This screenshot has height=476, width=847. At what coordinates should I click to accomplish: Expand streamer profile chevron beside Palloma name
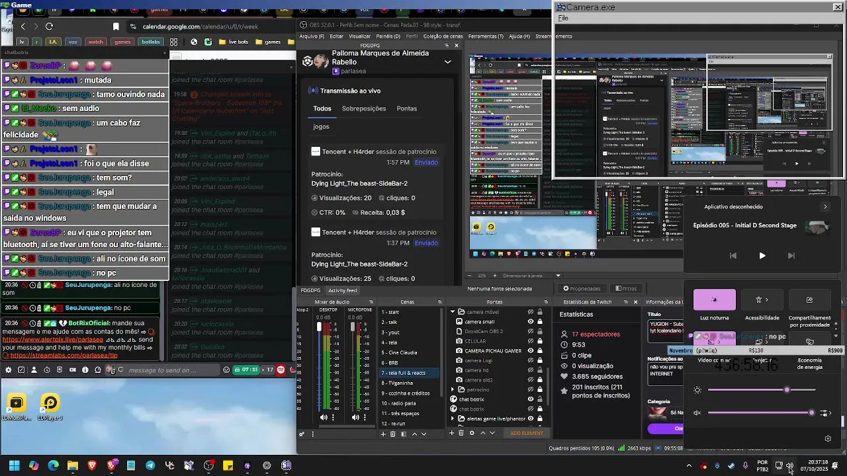click(x=448, y=61)
